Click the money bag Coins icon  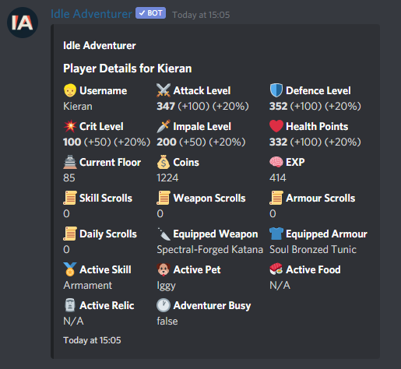[164, 162]
